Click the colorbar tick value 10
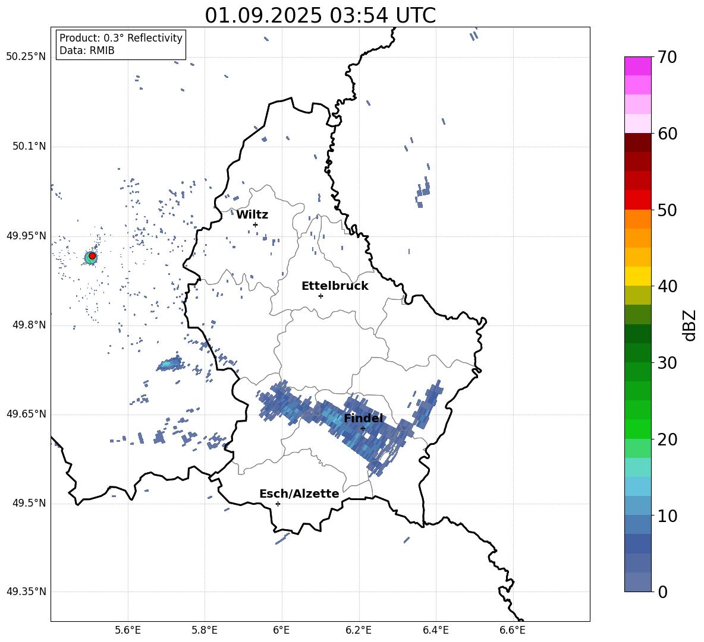Viewport: 704px width, 642px height. tap(667, 516)
